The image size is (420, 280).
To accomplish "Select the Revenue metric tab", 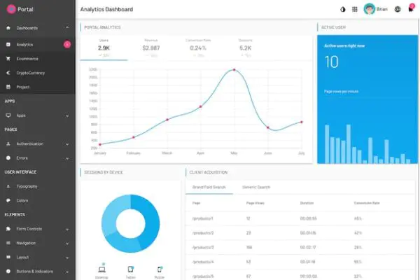I will (151, 48).
